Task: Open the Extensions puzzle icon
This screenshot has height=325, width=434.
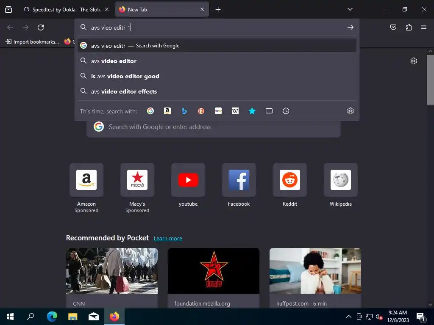Action: click(x=409, y=27)
